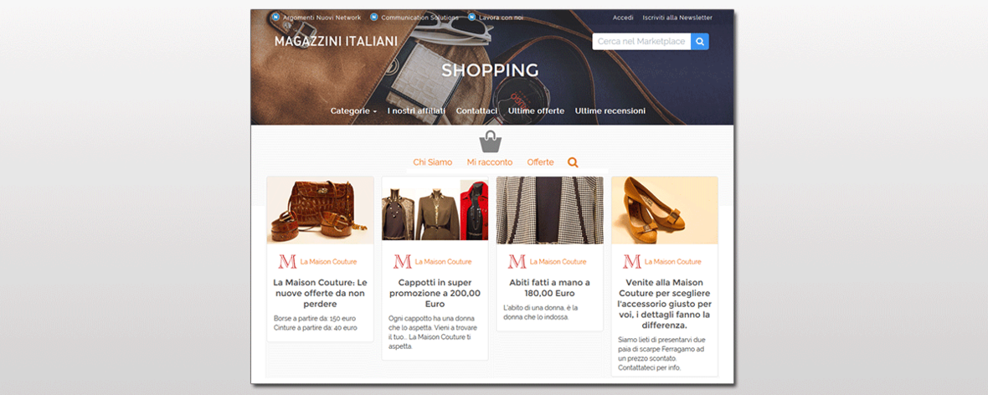Open the brown handbag and belts thumbnail

coord(320,210)
